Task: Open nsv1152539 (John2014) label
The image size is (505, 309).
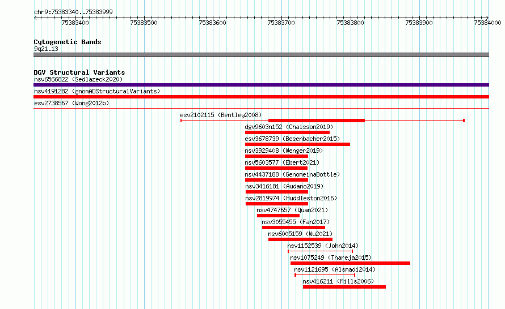Action: coord(323,246)
